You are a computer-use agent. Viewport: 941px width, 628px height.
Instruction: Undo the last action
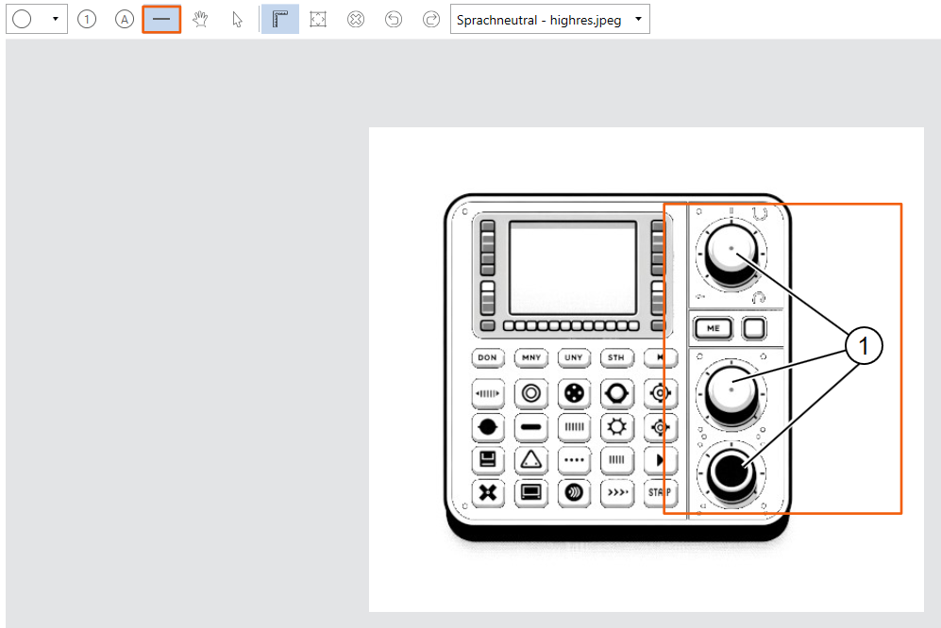coord(393,20)
